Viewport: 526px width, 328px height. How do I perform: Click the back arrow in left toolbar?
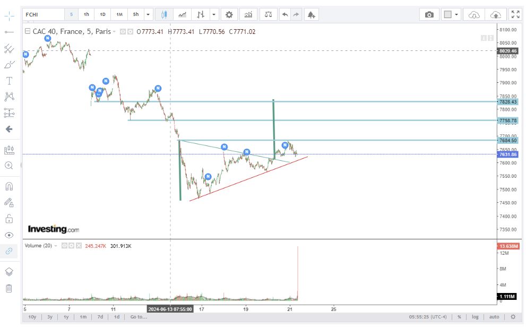9,129
